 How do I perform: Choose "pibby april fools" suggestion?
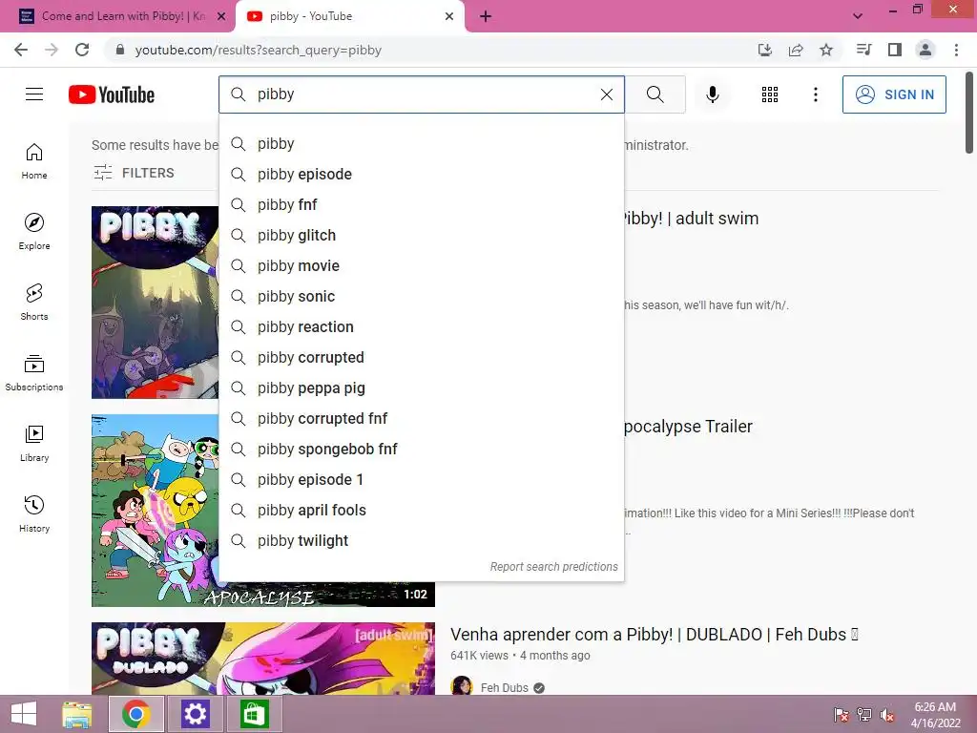click(x=421, y=511)
